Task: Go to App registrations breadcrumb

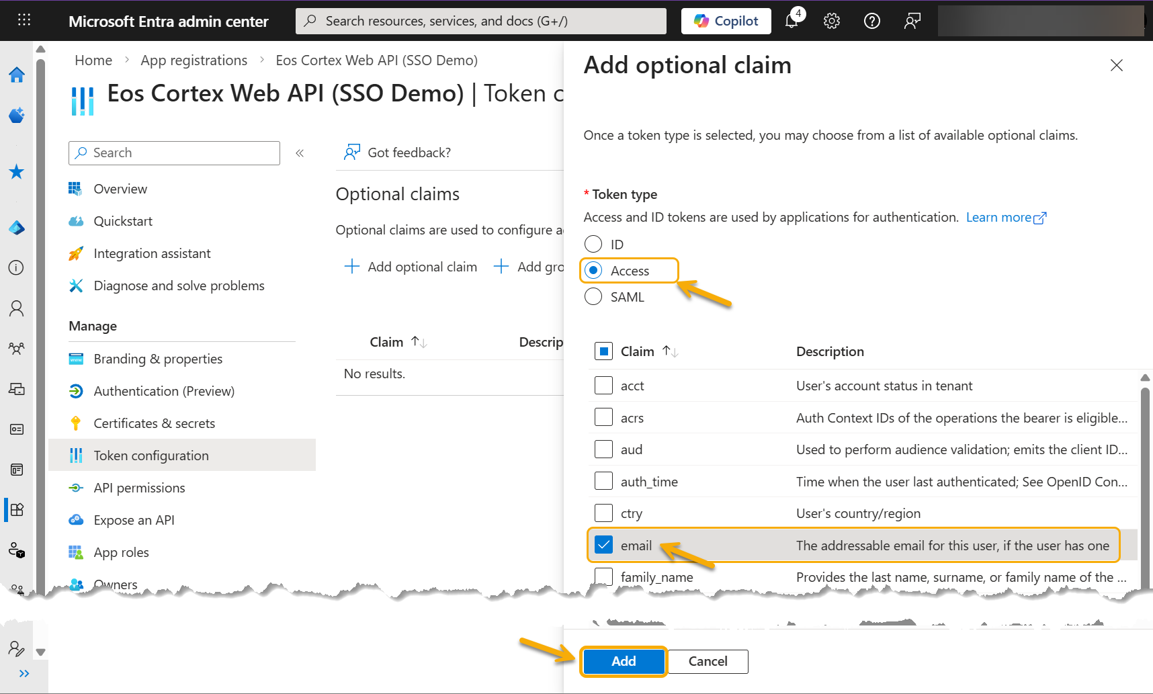Action: (194, 60)
